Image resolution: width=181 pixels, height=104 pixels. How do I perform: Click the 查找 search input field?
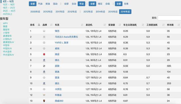point(169,18)
